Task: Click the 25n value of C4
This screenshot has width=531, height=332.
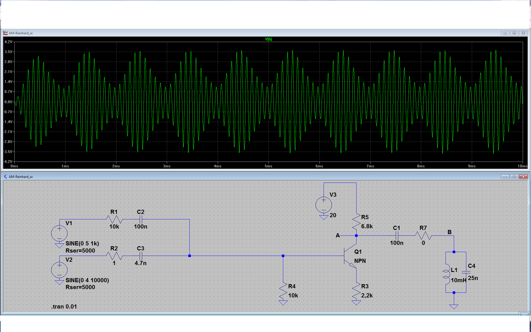Action: pos(473,278)
